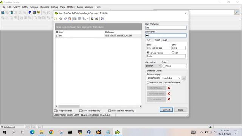
Task: Open the Windows Start menu
Action: (5, 132)
